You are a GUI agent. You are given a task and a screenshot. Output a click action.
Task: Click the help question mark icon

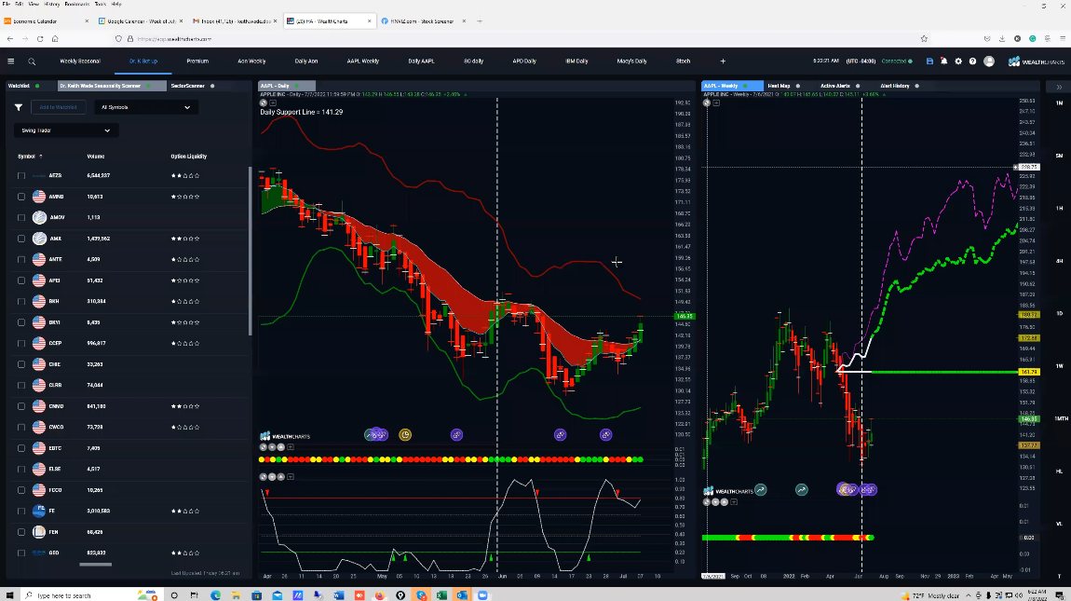pyautogui.click(x=972, y=61)
